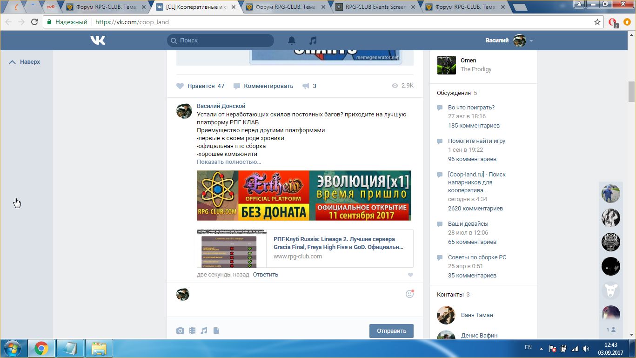Open the Василий profile dropdown menu
Screen dimensions: 636x358
pyautogui.click(x=509, y=41)
